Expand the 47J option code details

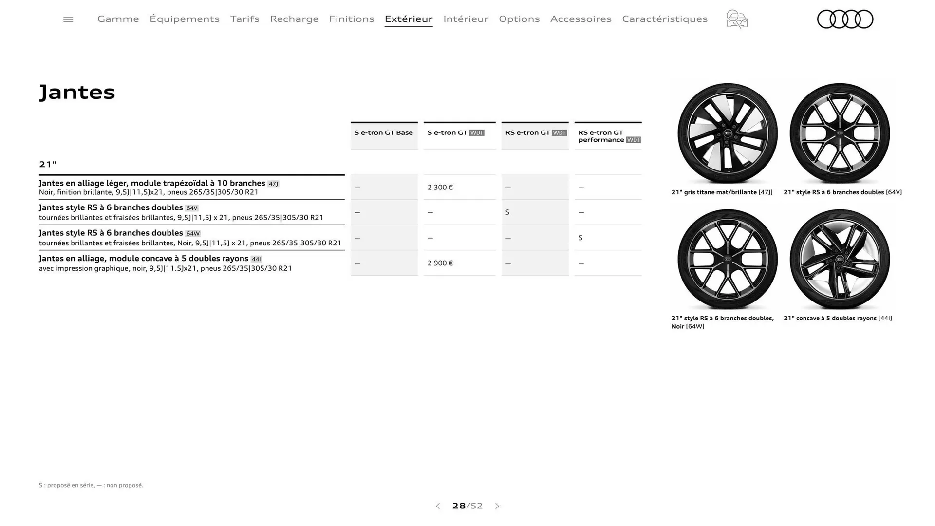273,184
